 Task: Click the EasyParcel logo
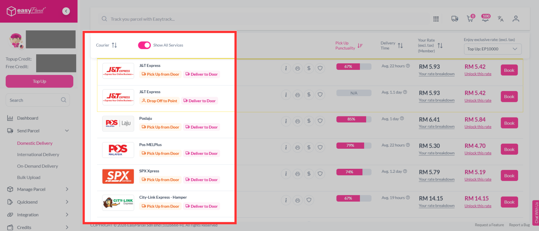[x=26, y=11]
